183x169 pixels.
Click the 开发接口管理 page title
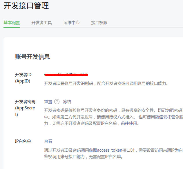click(x=26, y=6)
